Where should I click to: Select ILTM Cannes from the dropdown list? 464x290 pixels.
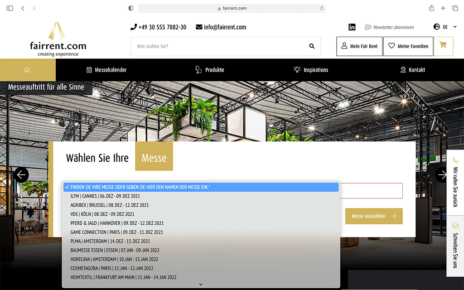coord(105,196)
